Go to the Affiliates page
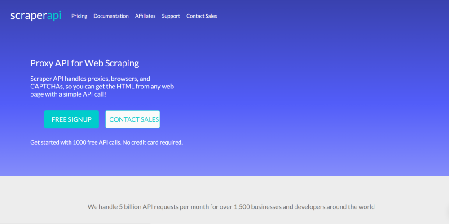449x224 pixels. pos(145,16)
